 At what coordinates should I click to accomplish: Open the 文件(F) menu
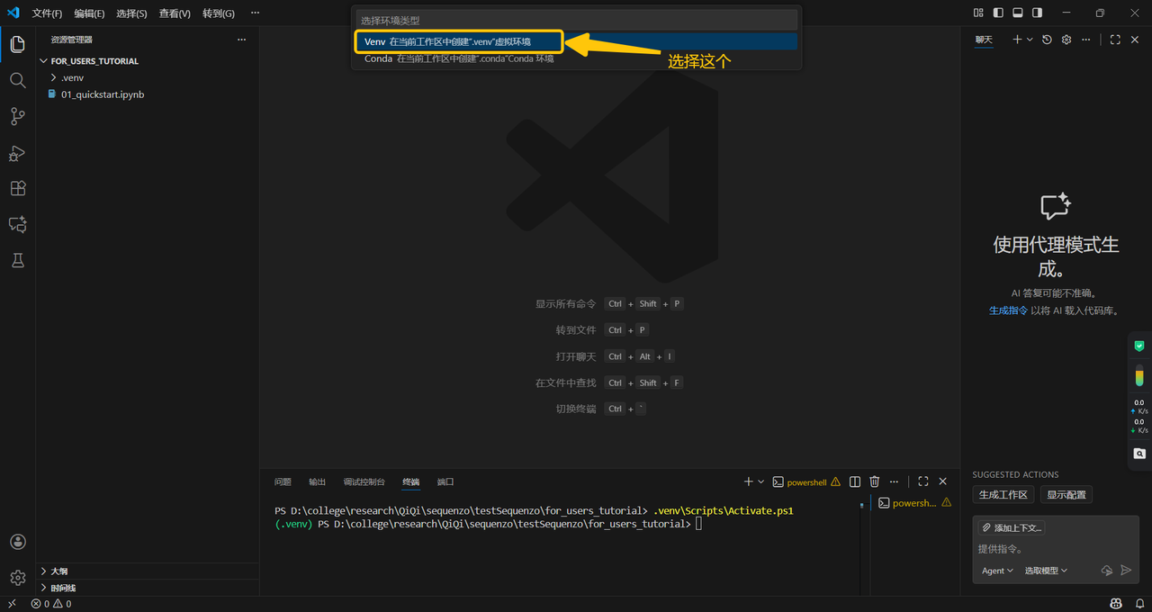click(47, 13)
